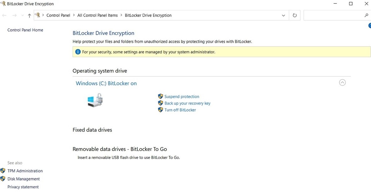Choose Turn off BitLocker link
Viewport: 371px width, 193px height.
tap(180, 110)
